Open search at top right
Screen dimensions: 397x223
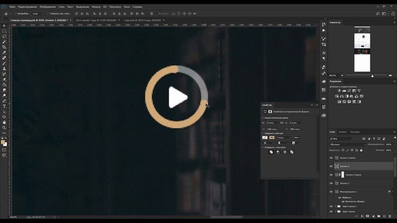point(378,14)
